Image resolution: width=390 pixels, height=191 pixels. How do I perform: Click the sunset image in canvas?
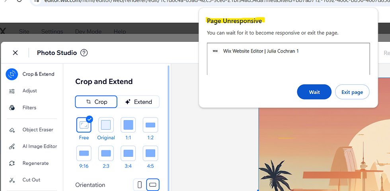coord(324,149)
